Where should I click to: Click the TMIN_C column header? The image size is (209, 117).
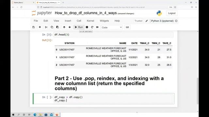156,43
